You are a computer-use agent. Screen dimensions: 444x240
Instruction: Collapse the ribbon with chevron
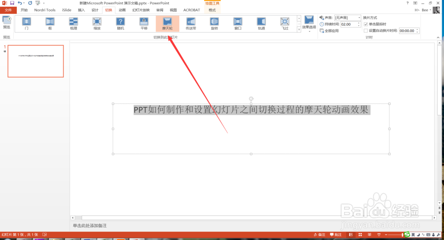pos(438,37)
